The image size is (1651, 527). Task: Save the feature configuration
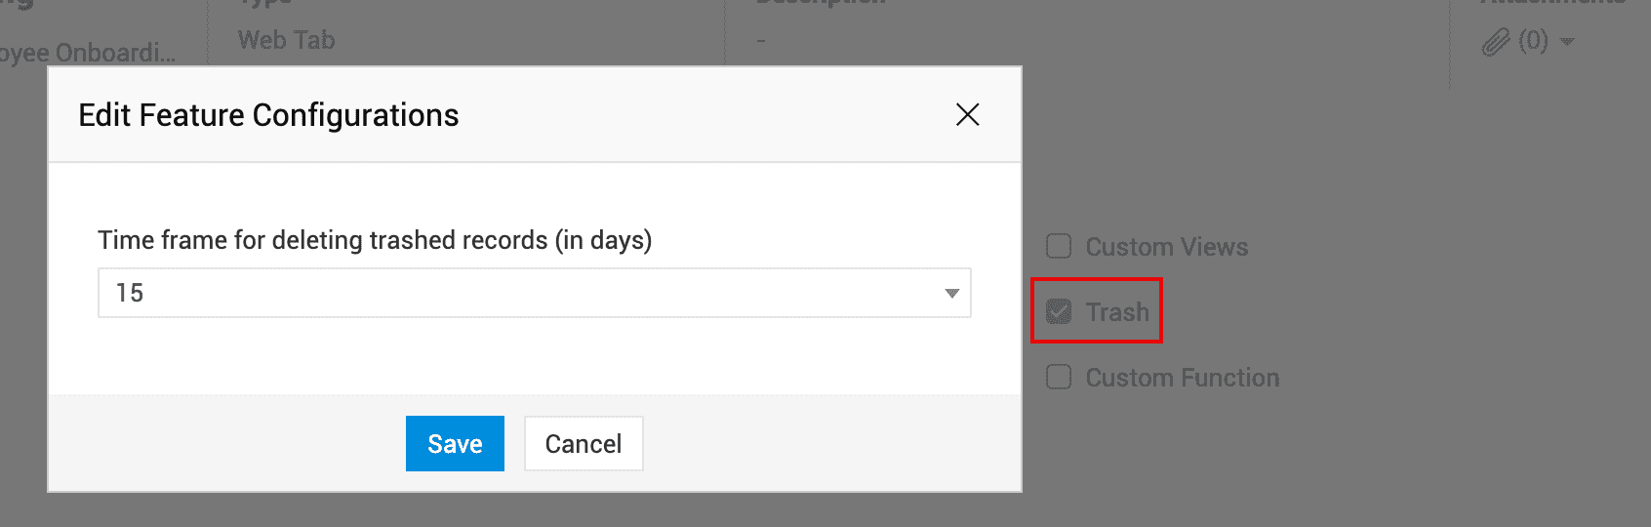[455, 444]
